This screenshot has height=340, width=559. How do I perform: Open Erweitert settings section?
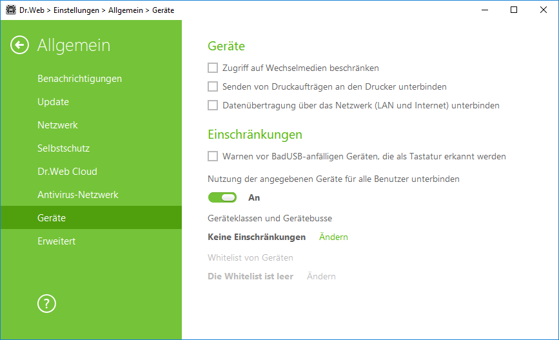pyautogui.click(x=91, y=241)
